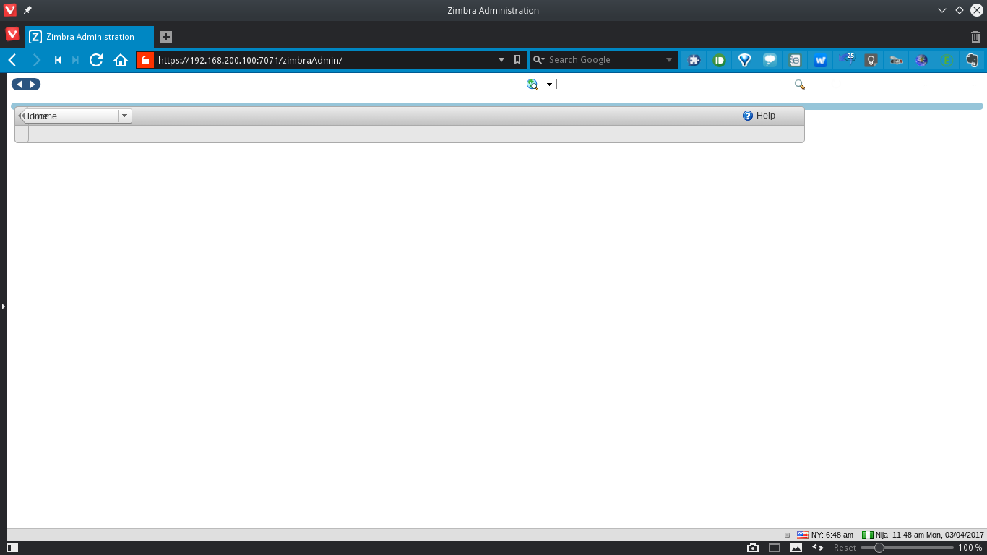Click the lightbulb extension icon
This screenshot has width=987, height=555.
tap(871, 61)
